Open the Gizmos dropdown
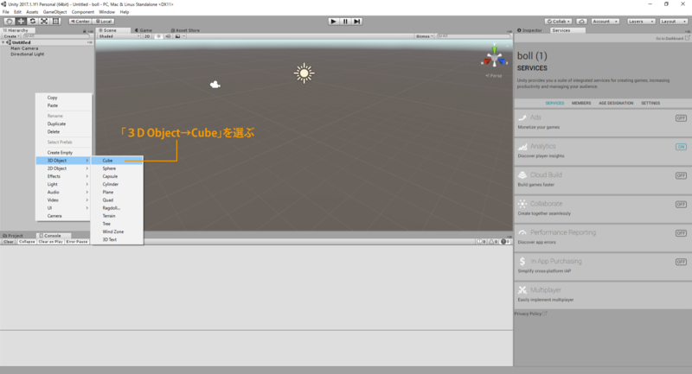The width and height of the screenshot is (692, 374). point(425,36)
